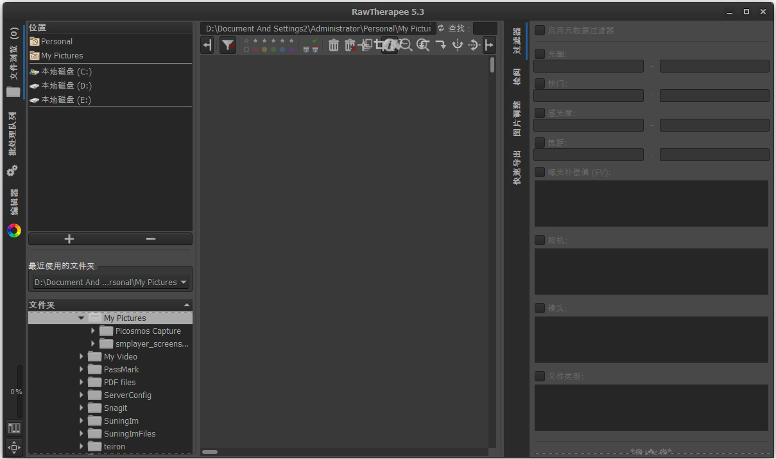Filter thumbnails by the red color label

pos(255,49)
